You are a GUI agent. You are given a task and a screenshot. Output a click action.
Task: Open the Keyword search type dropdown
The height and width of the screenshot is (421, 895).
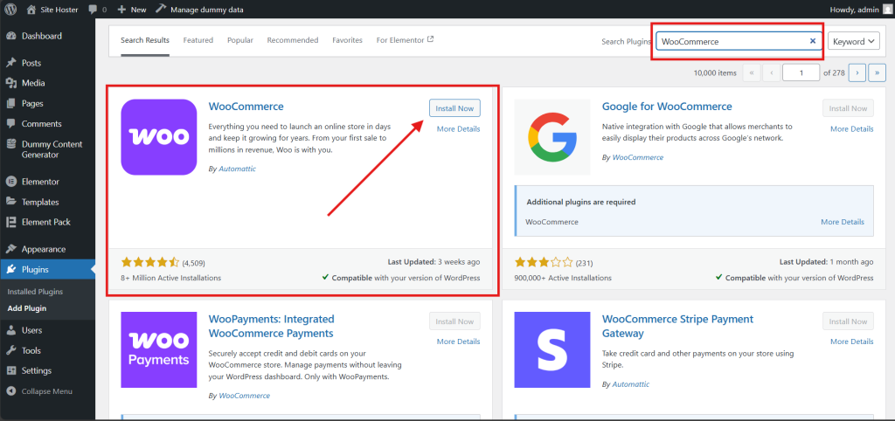coord(853,41)
